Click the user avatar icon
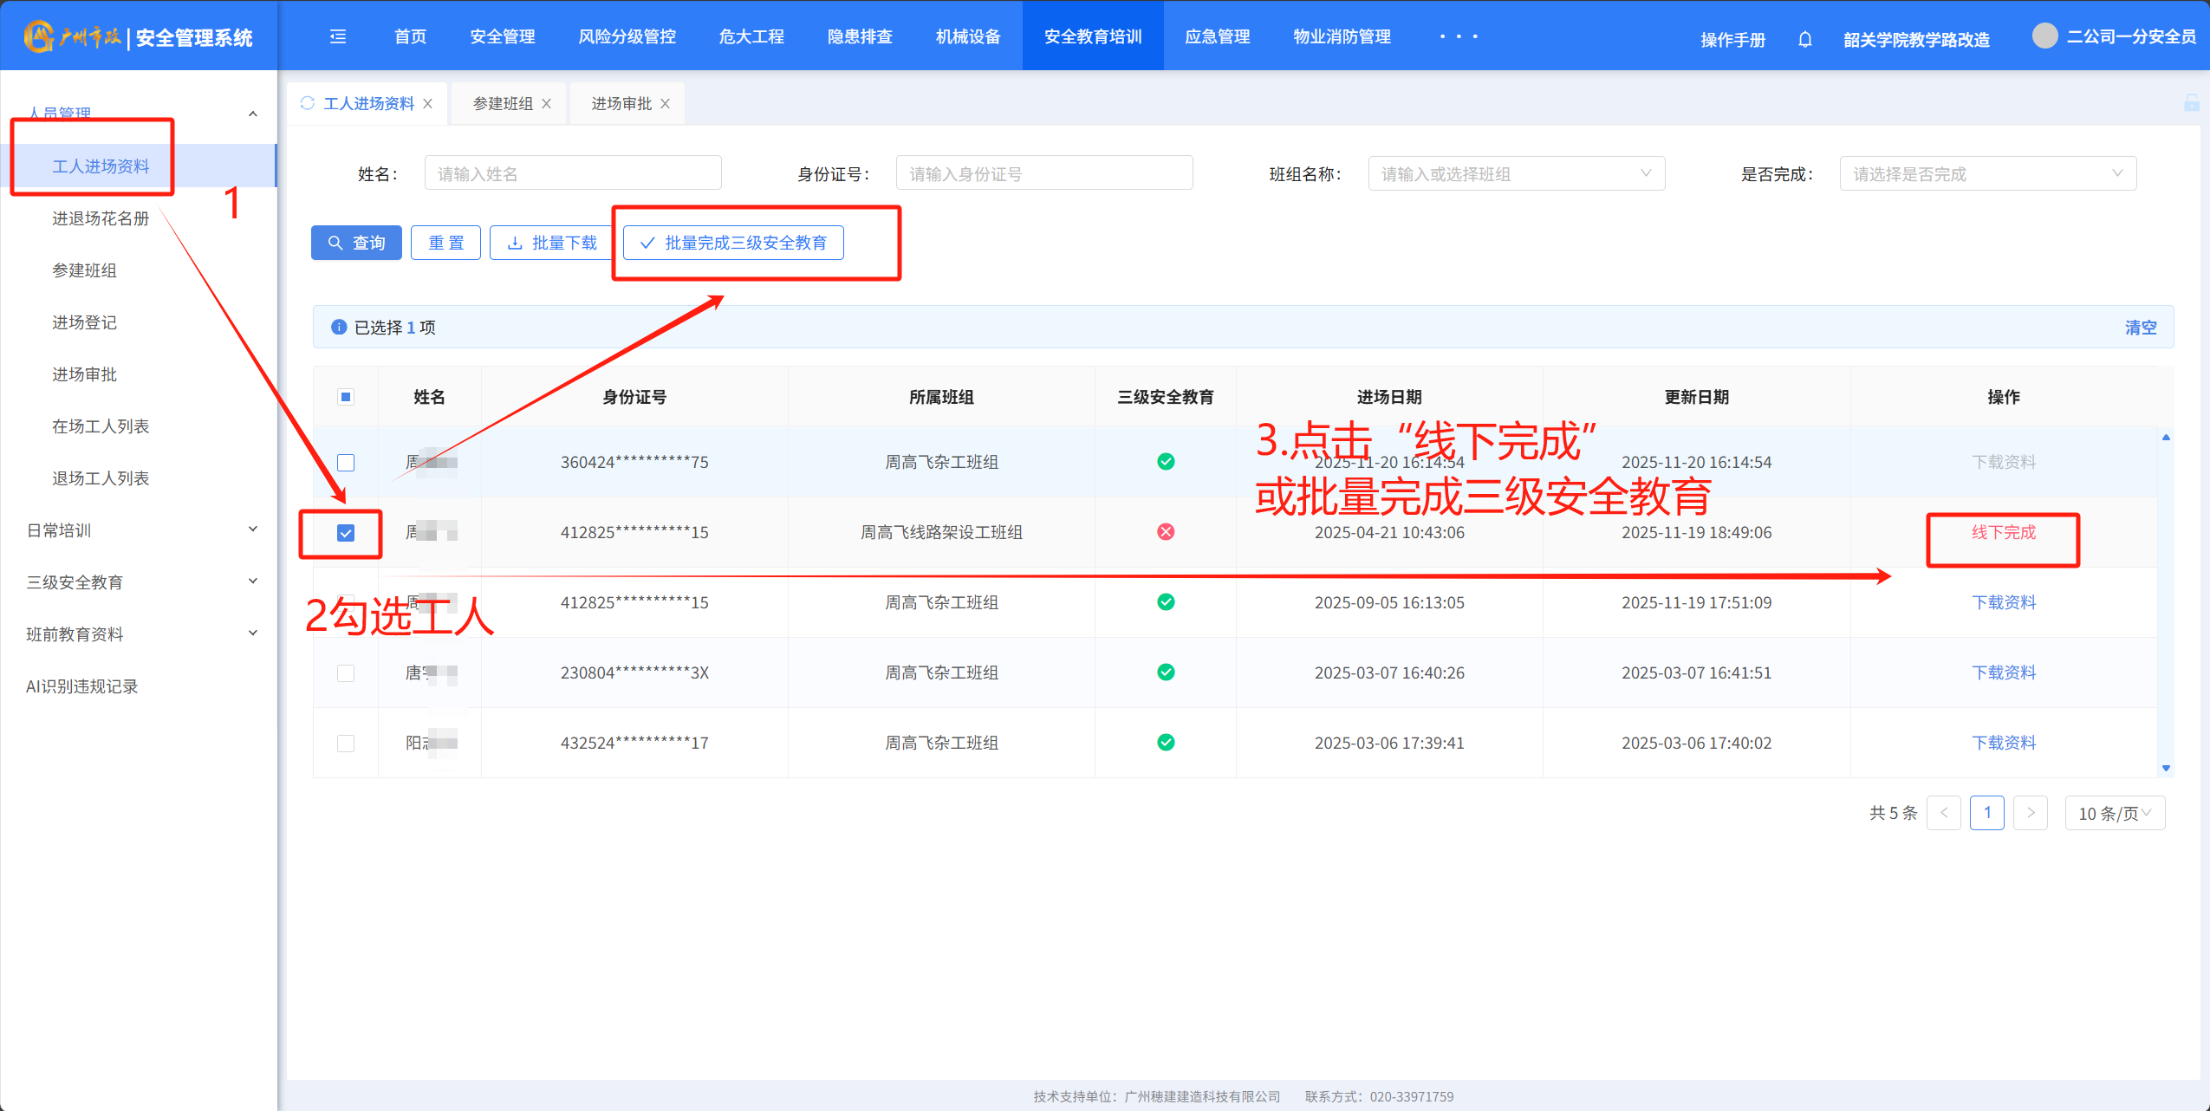2210x1111 pixels. (x=2044, y=36)
